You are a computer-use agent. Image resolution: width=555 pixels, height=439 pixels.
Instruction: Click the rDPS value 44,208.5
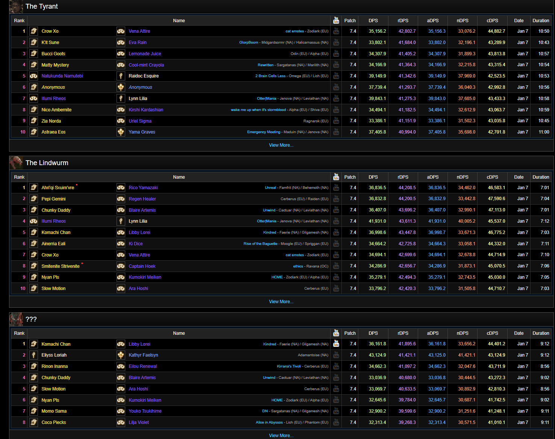pyautogui.click(x=407, y=188)
